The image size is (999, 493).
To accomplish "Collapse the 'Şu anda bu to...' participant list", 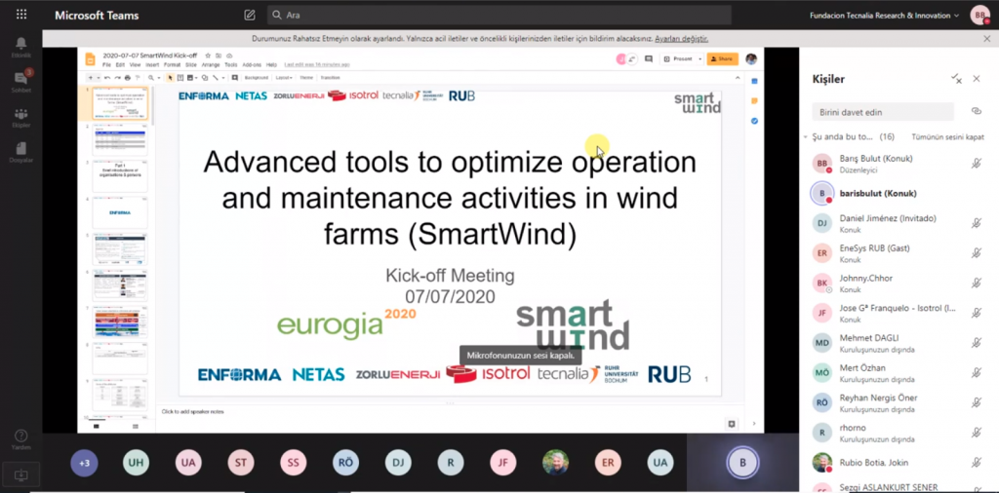I will [806, 137].
